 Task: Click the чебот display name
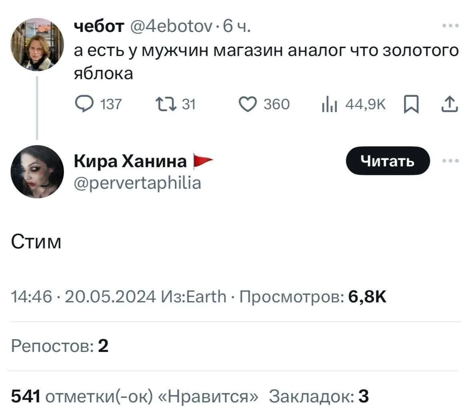tap(99, 26)
